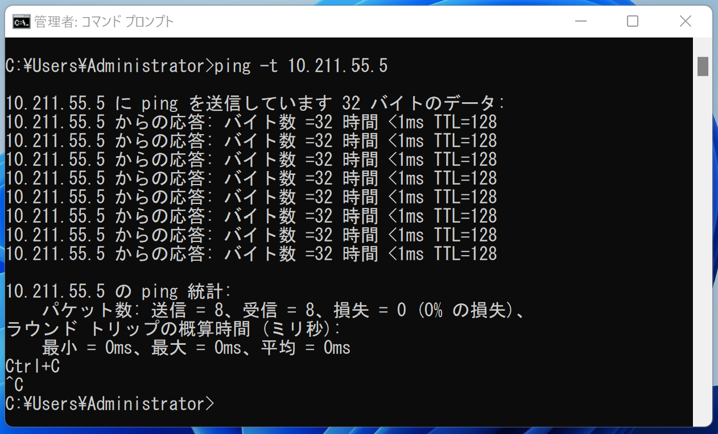This screenshot has width=718, height=434.
Task: Click the last からの応答 reply line
Action: 251,253
